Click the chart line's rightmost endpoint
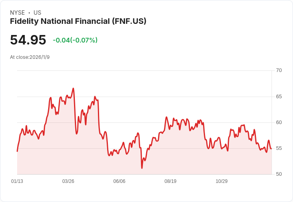The width and height of the screenshot is (293, 202). [x=271, y=149]
